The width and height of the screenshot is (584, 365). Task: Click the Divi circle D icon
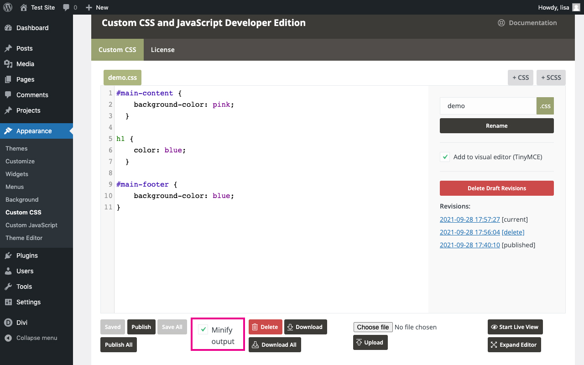(8, 323)
